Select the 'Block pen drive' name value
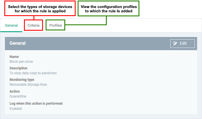The image size is (202, 119). tap(21, 62)
